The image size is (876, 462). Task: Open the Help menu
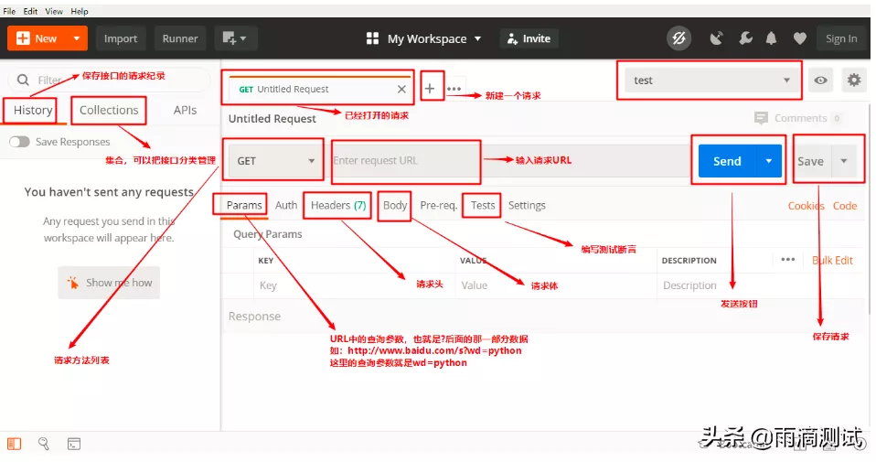80,11
